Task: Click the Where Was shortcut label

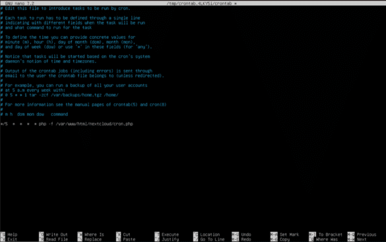Action: pos(327,239)
